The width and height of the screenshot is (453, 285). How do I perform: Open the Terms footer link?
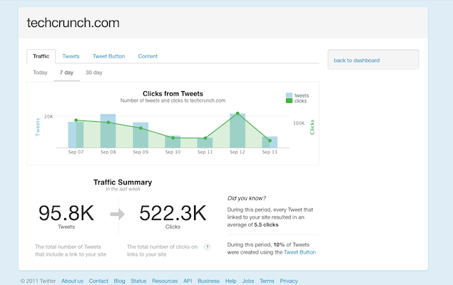(267, 281)
